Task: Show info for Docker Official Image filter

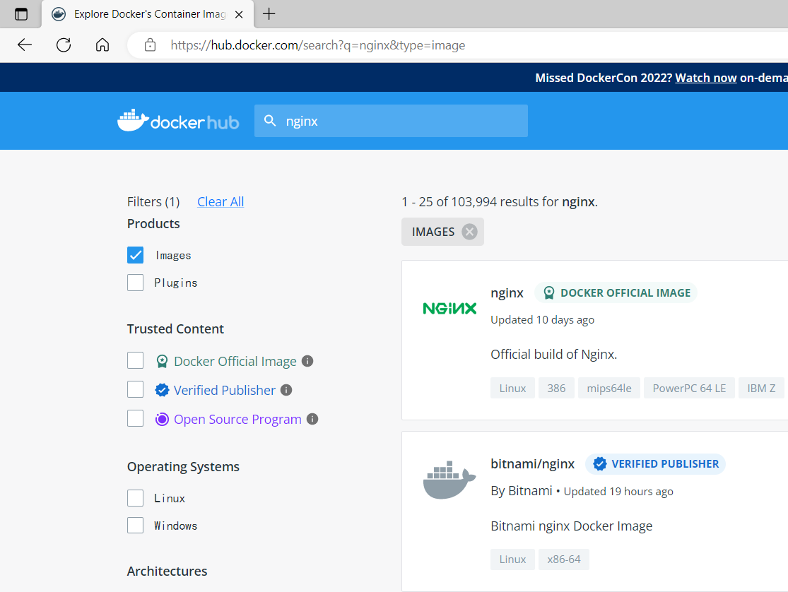Action: (307, 361)
